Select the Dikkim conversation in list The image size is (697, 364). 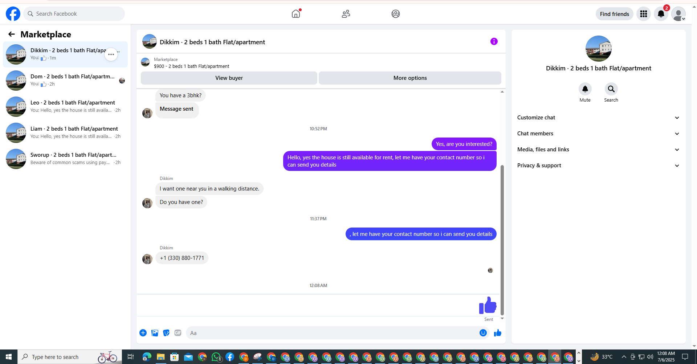[x=65, y=54]
